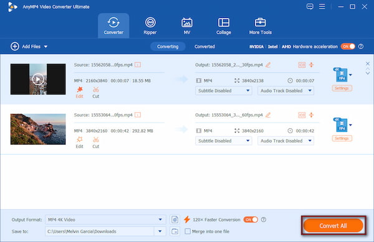The image size is (374, 242).
Task: Edit the 15562058 video with star icon
Action: tap(79, 93)
